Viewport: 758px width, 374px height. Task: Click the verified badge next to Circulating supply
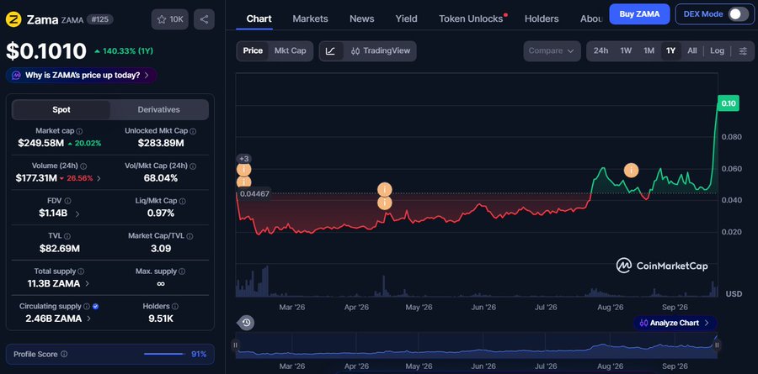pos(95,307)
